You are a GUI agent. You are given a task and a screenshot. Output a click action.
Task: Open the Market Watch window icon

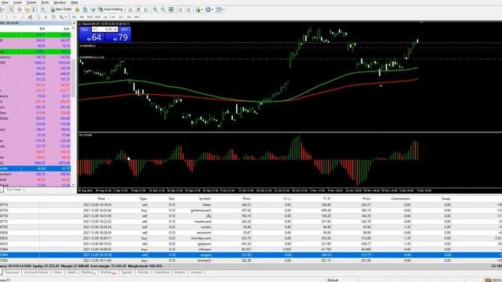coord(10,9)
